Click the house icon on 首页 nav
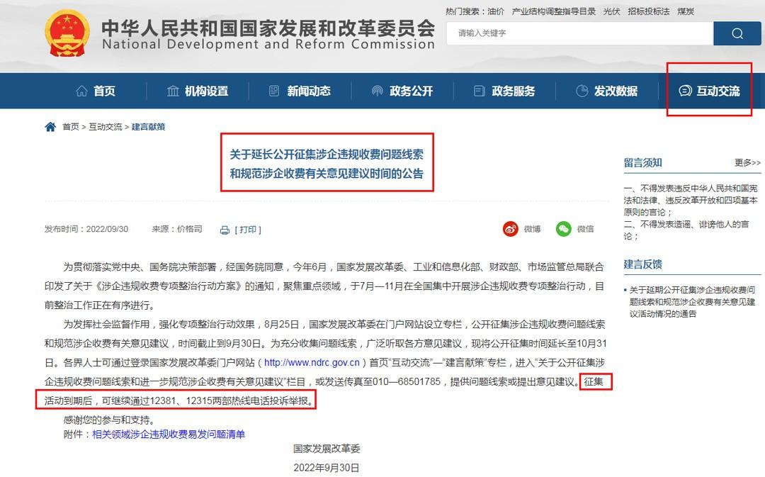765x477 pixels. point(82,91)
